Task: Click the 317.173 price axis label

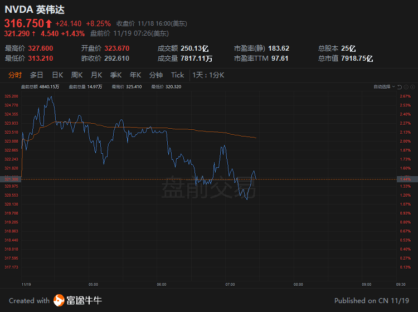Action: coord(12,267)
